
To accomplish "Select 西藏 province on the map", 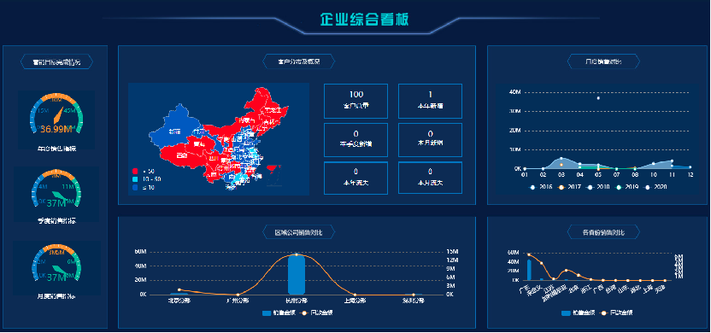I will click(x=181, y=155).
